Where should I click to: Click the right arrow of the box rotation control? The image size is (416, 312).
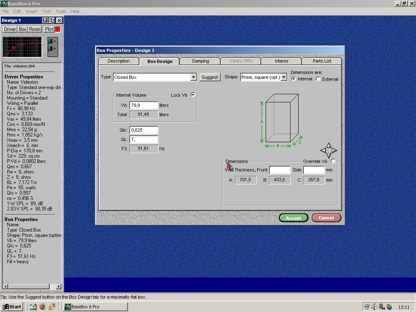pos(335,150)
